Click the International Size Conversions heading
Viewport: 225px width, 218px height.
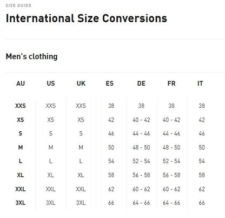point(87,18)
